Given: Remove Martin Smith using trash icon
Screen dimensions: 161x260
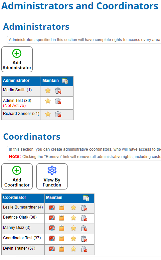Looking at the screenshot, I should tap(58, 91).
